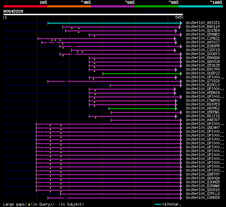
Task: Click the purple alignment bar for Q5EMW1
Action: pos(145,113)
